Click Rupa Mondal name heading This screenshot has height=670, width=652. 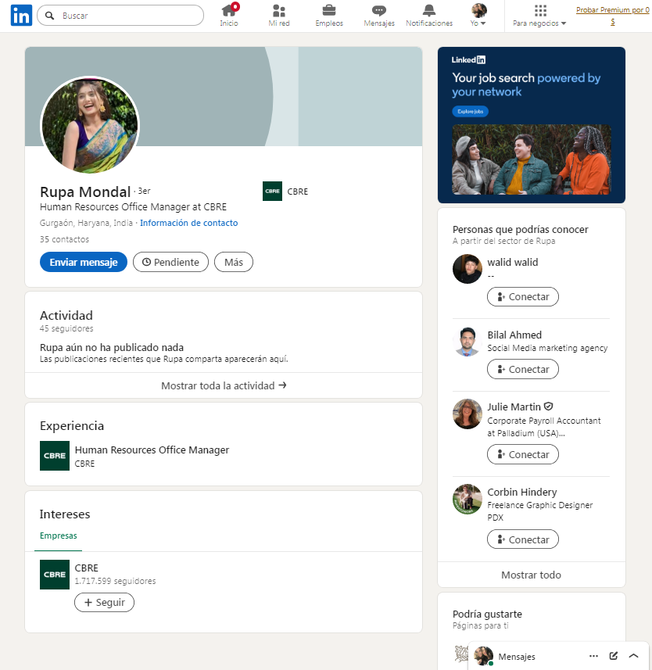tap(85, 192)
